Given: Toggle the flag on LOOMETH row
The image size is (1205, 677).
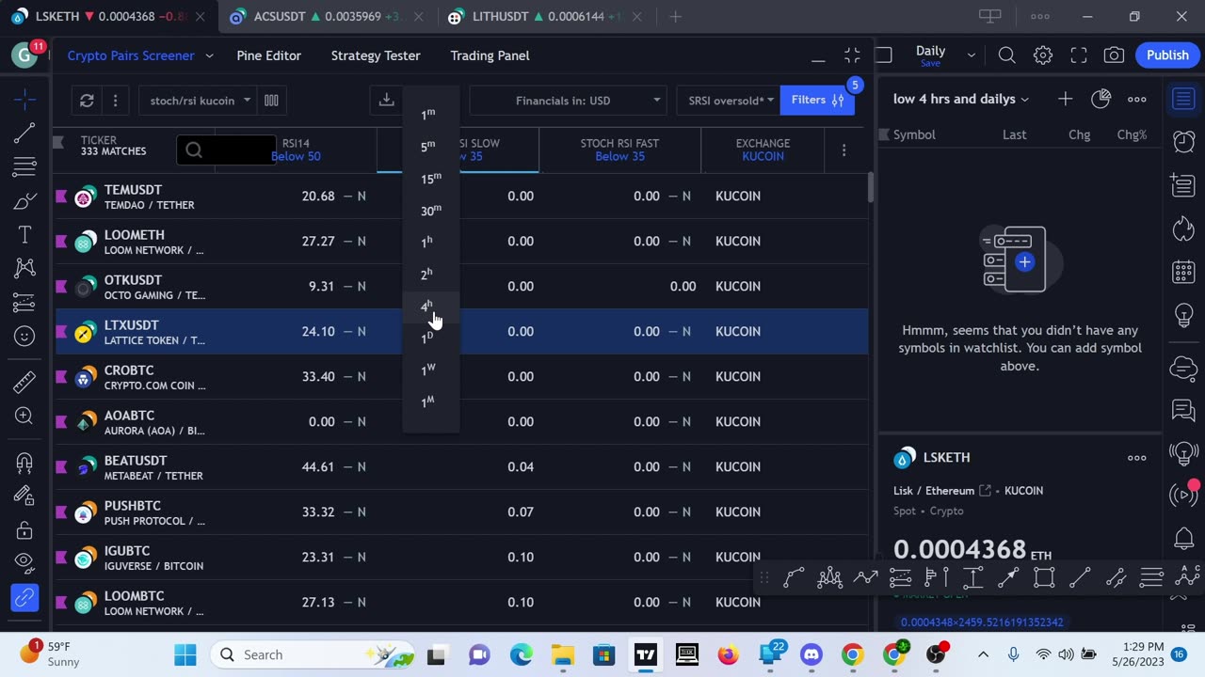Looking at the screenshot, I should tap(61, 242).
